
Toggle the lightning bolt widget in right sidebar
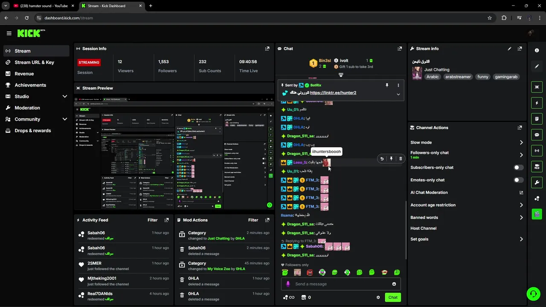coord(537,103)
